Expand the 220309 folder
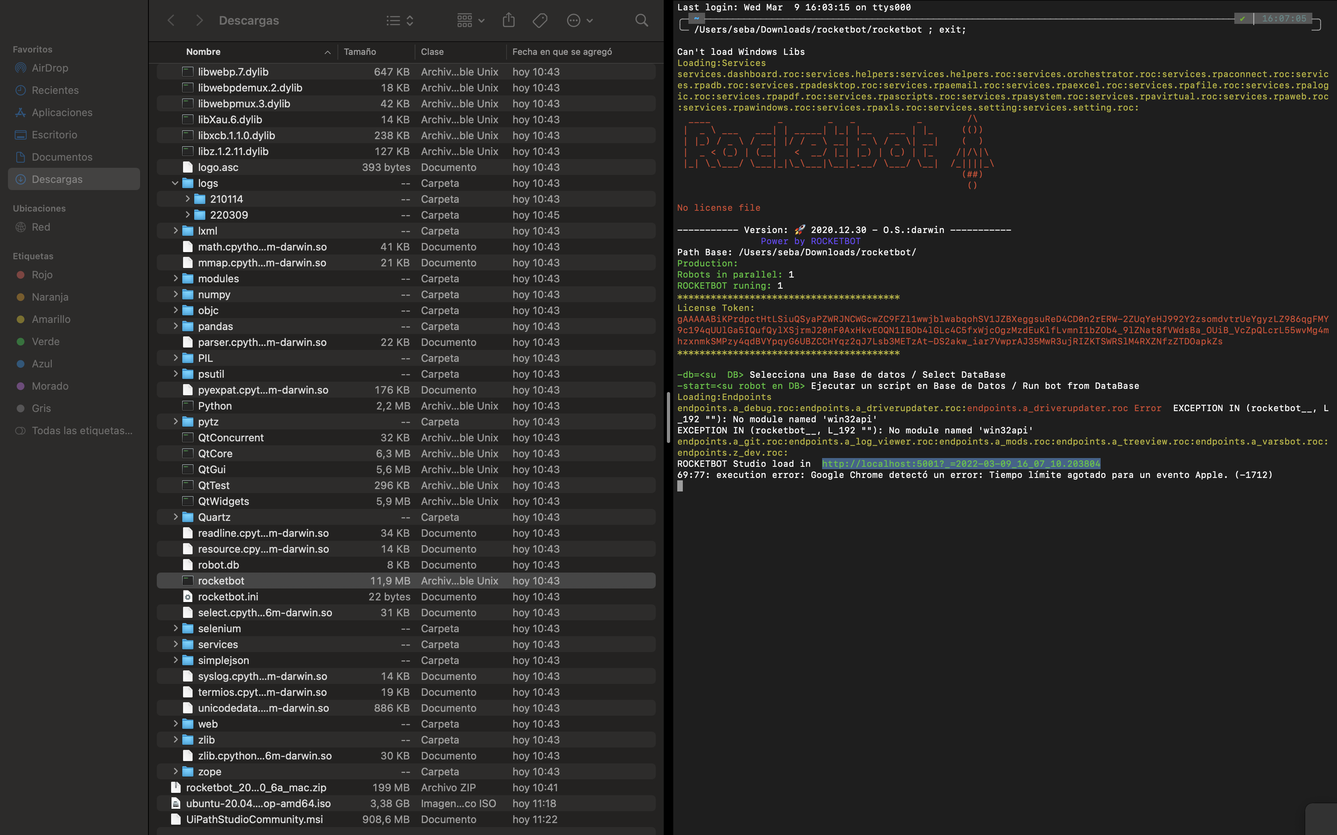Viewport: 1337px width, 835px height. click(x=187, y=215)
